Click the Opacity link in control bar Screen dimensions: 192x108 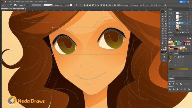click(57, 5)
